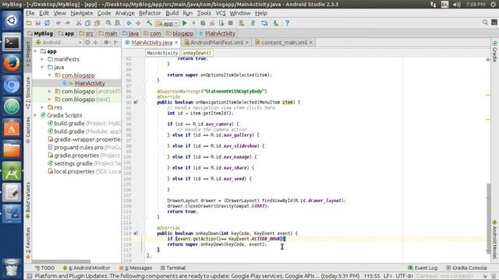Toggle the Build Variants side panel

tap(28, 201)
